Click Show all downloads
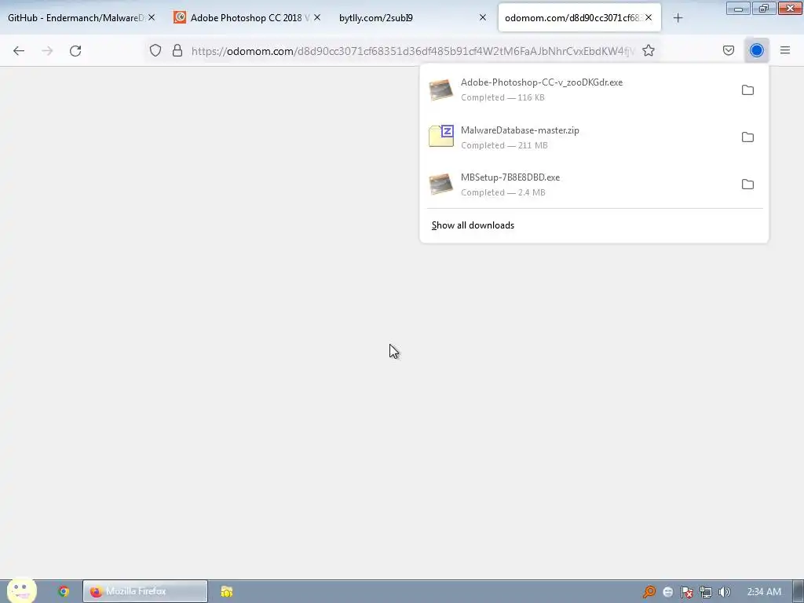Viewport: 804px width, 603px height. pyautogui.click(x=473, y=225)
